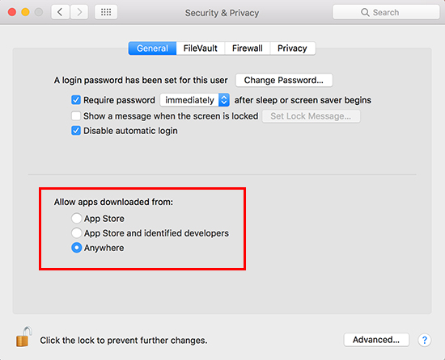This screenshot has width=445, height=360.
Task: Select the App Store radio option
Action: tap(76, 218)
